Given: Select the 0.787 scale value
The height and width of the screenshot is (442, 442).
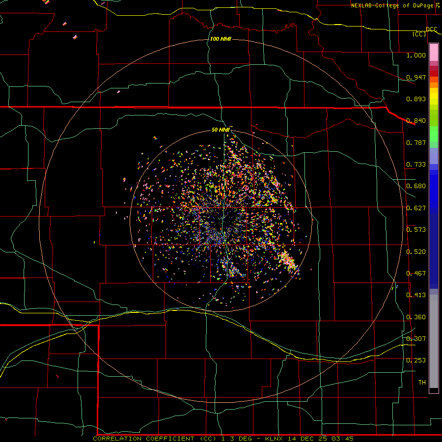Looking at the screenshot, I should (416, 142).
